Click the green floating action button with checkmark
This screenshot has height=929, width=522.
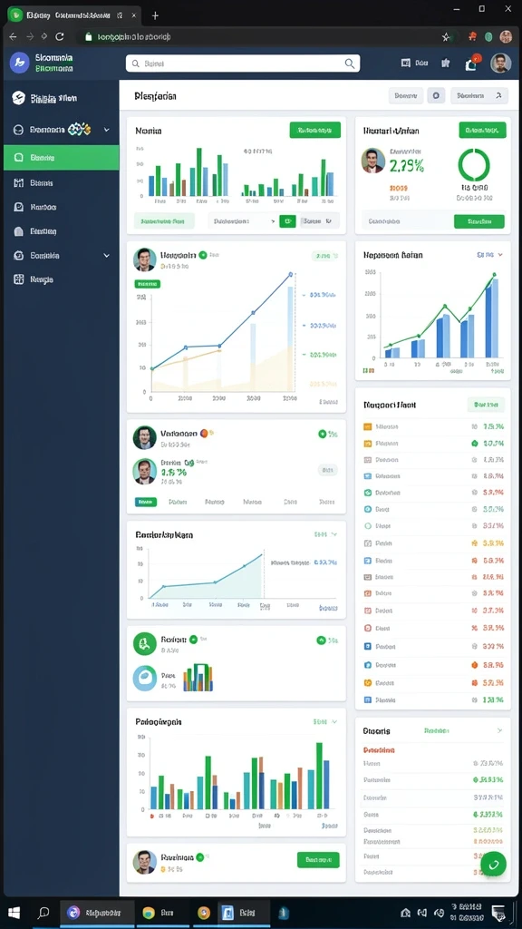point(493,864)
